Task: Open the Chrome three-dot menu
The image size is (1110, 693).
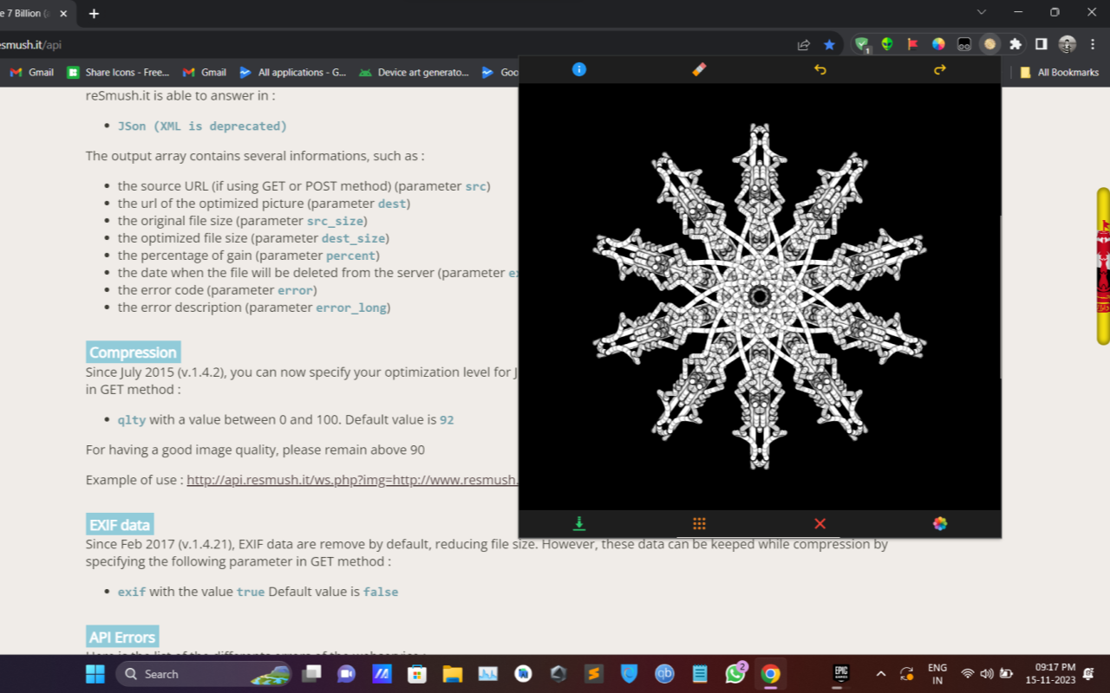Action: pos(1092,44)
